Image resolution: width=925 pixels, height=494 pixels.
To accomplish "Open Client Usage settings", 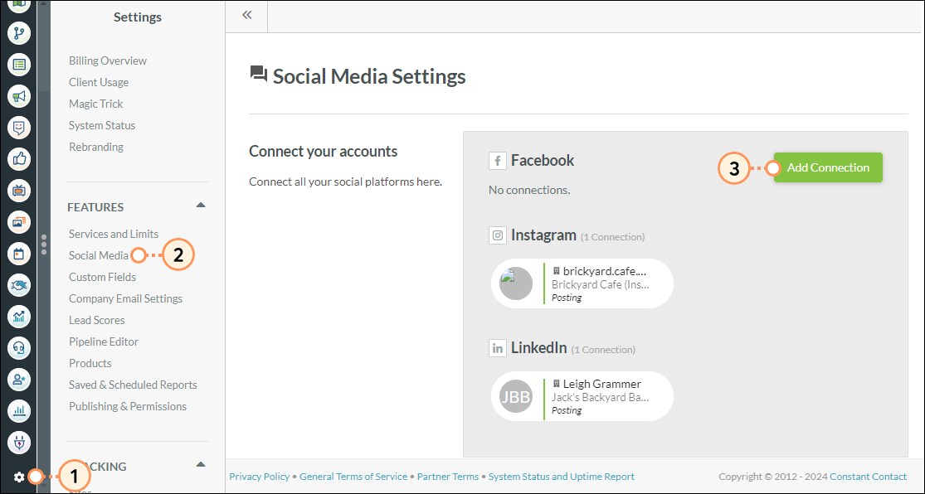I will tap(99, 83).
